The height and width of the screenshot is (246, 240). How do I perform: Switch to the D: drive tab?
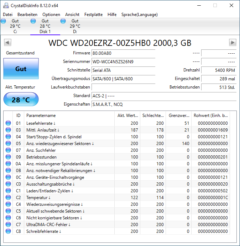[x=75, y=26]
